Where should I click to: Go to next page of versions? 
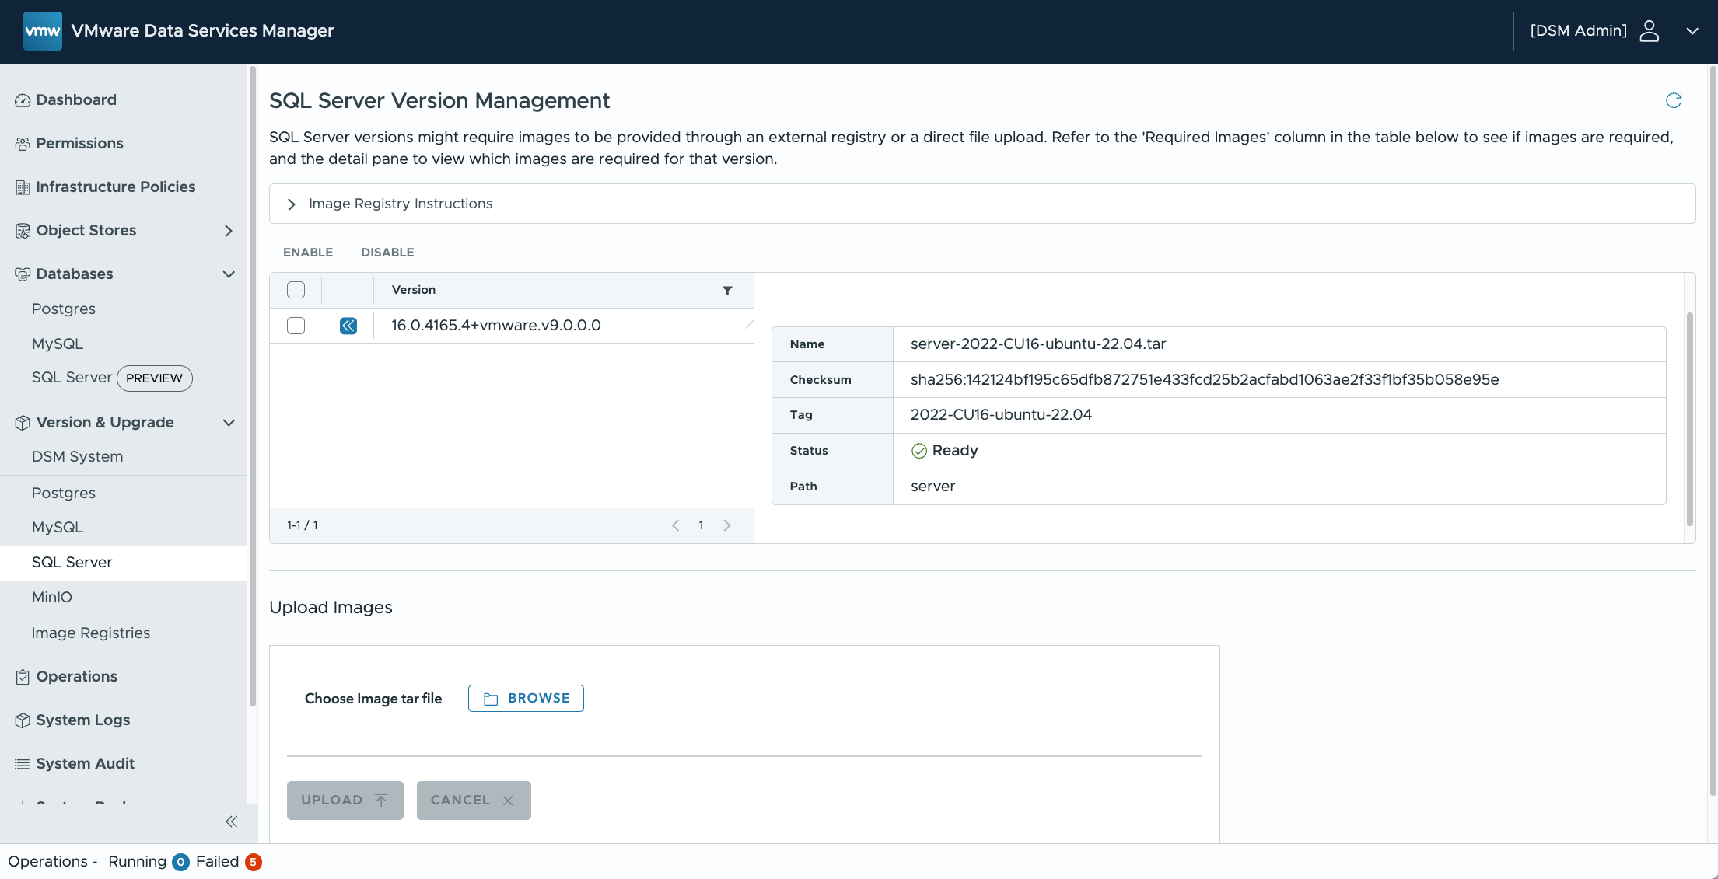coord(727,525)
